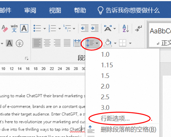Screen dimensions: 171x137
Task: Switch to the 视图 tab
Action: 55,10
